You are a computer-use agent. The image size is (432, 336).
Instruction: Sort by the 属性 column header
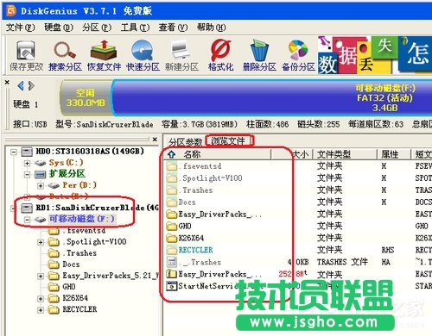[393, 154]
